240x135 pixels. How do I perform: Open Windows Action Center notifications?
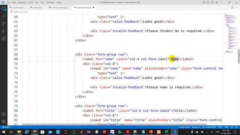235,132
